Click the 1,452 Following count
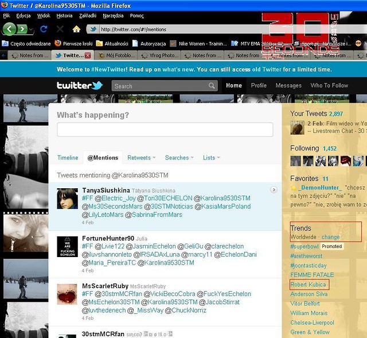Screen dimensions: 367x338 click(x=330, y=149)
